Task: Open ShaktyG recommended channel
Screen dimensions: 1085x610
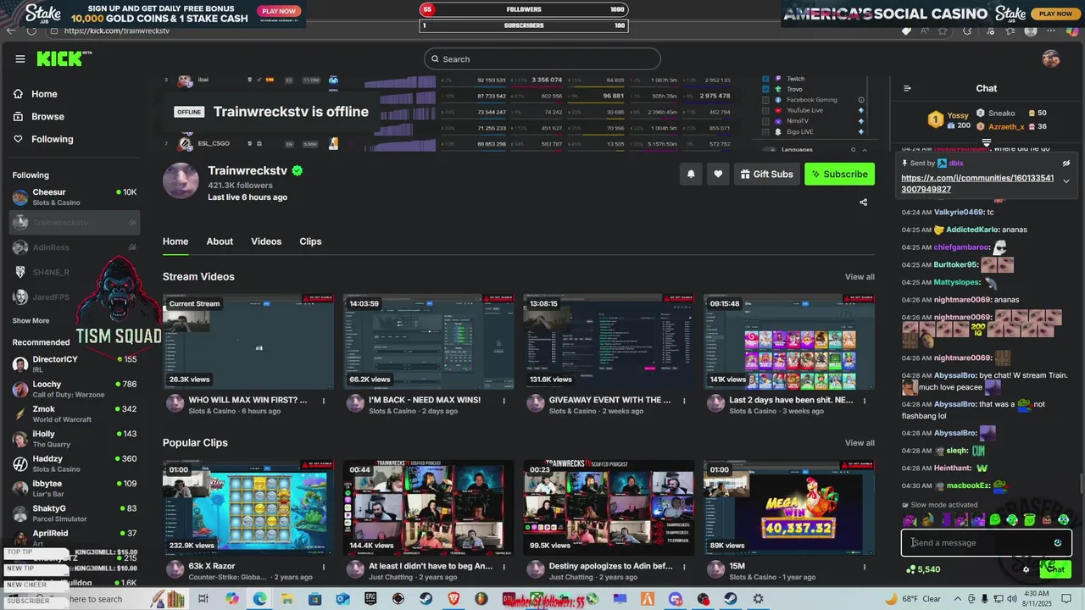Action: [75, 513]
